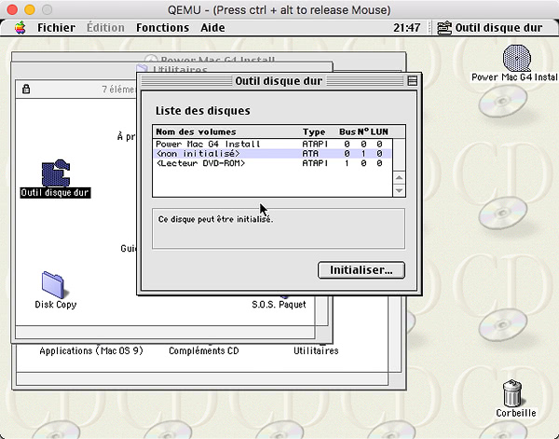Click the S.O.S. Paquet label
Screen dimensions: 559x439
279,304
